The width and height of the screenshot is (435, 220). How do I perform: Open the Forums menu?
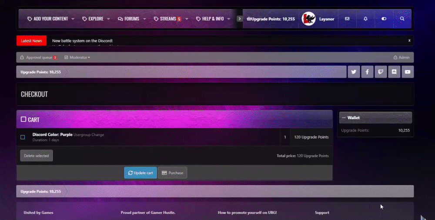[128, 19]
